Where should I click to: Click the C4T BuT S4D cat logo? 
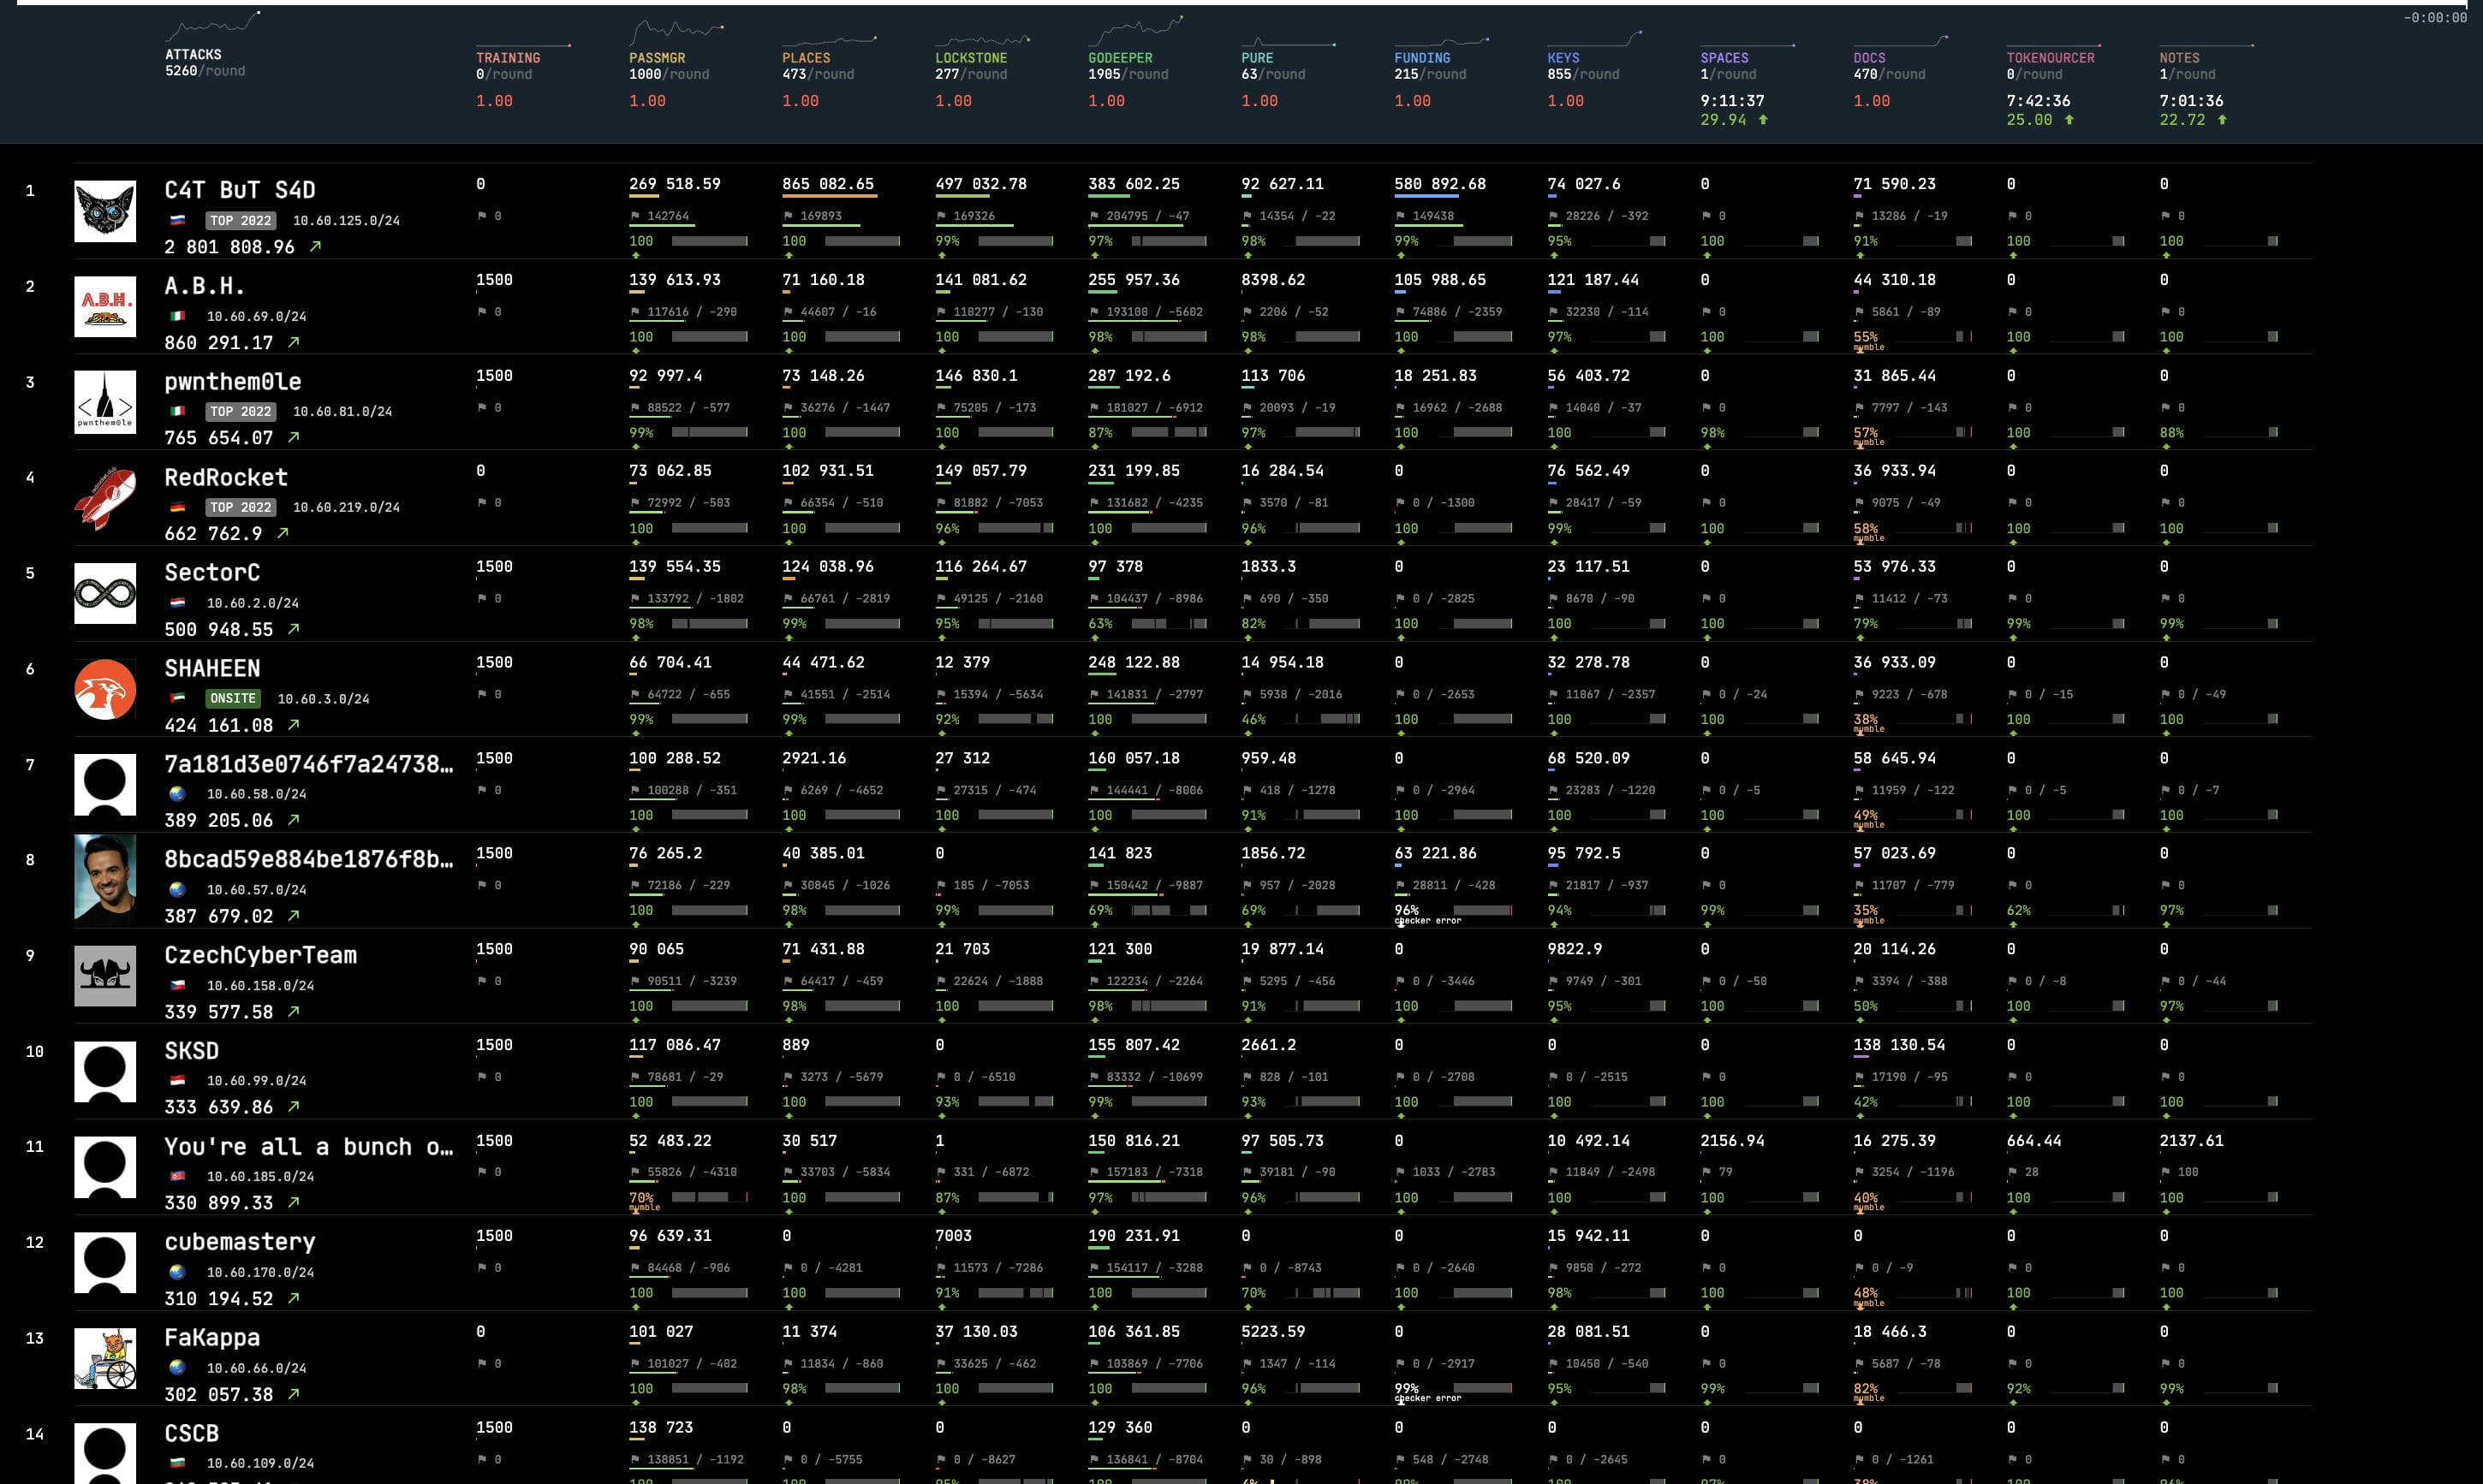[105, 211]
